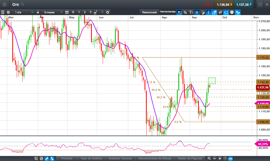Click the refresh icon in bottom bar
This screenshot has width=270, height=161.
click(36, 158)
